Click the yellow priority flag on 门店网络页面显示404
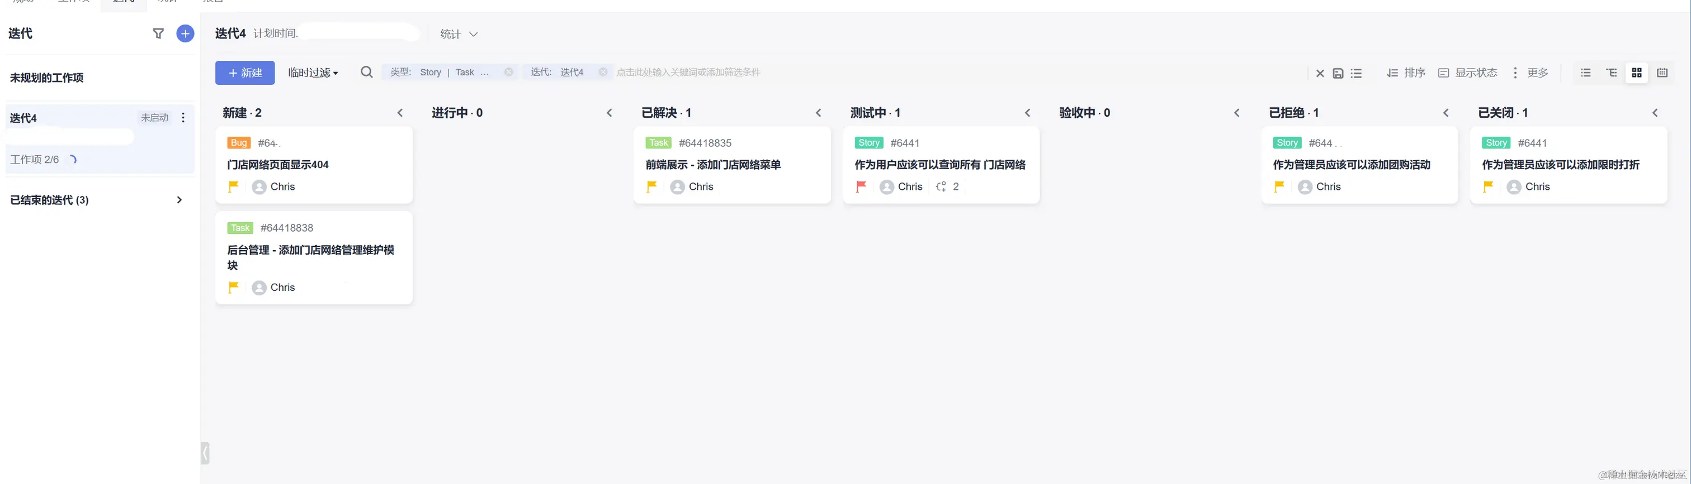 [233, 186]
